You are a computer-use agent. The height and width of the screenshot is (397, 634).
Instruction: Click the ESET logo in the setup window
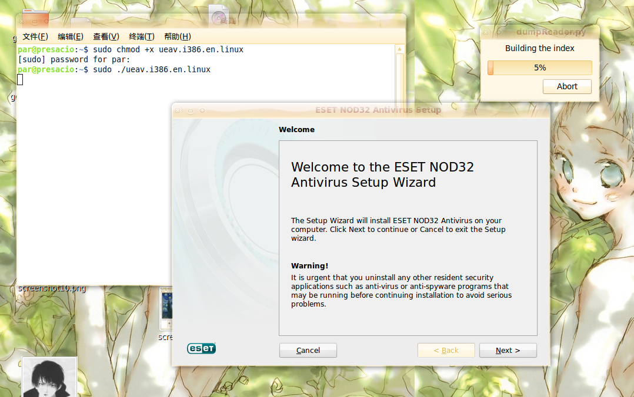coord(201,348)
